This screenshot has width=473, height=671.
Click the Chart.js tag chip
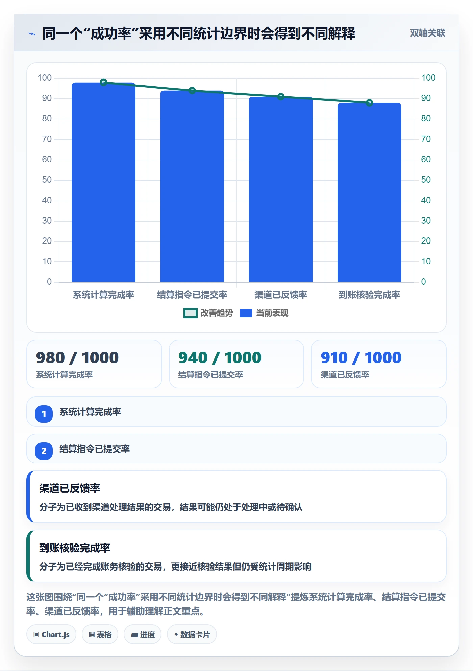(x=51, y=634)
